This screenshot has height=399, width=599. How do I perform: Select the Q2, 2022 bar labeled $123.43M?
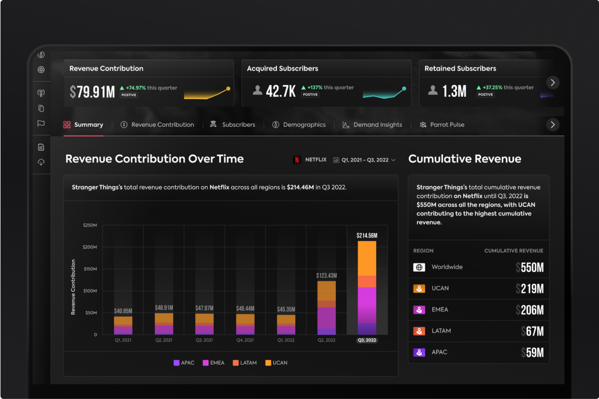pos(327,308)
